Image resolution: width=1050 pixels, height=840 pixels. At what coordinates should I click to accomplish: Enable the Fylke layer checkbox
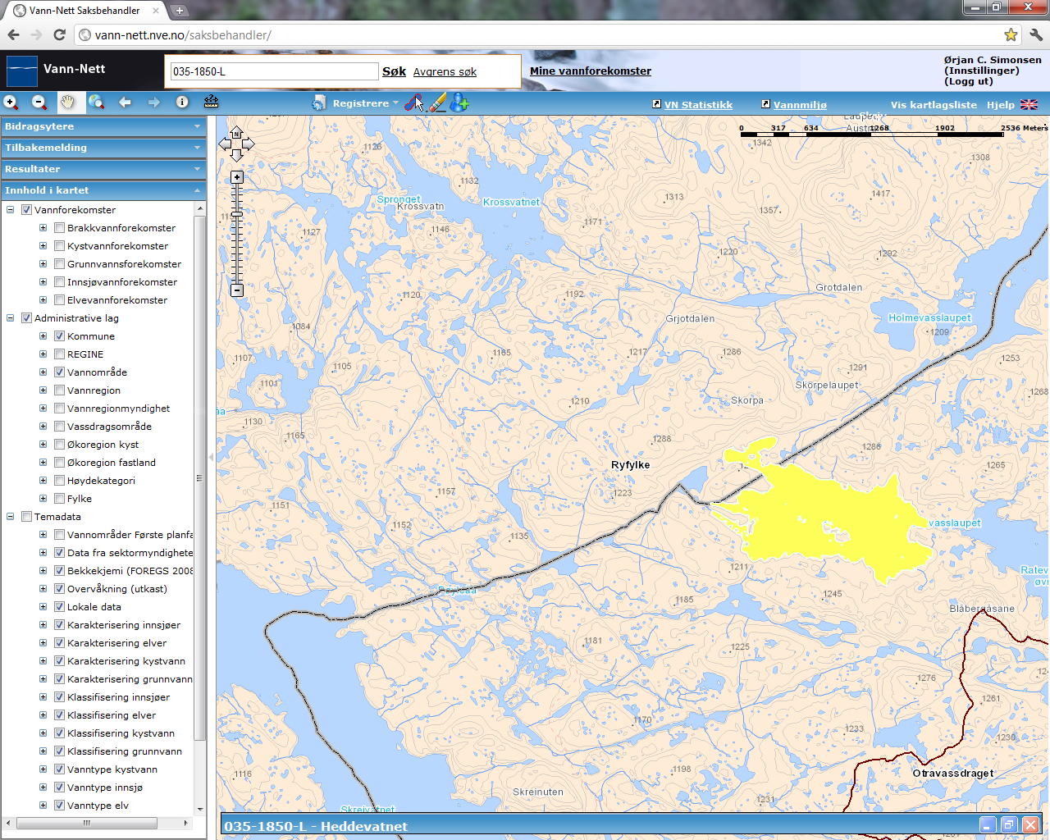(59, 499)
